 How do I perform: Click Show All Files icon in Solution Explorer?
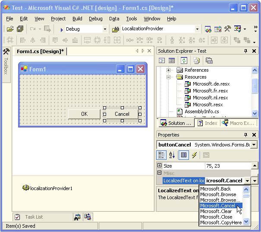tap(197, 60)
